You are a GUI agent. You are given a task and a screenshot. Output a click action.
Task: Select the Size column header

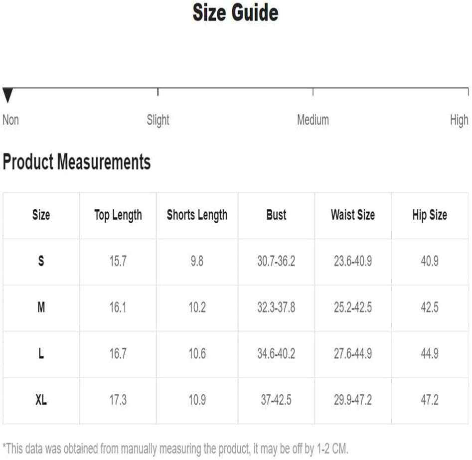[41, 215]
